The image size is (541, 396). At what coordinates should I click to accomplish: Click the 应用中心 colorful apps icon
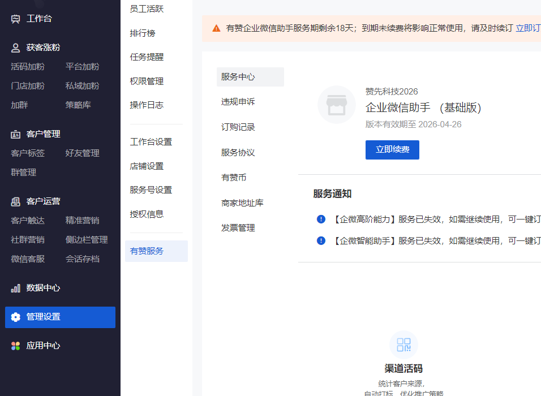click(x=15, y=346)
